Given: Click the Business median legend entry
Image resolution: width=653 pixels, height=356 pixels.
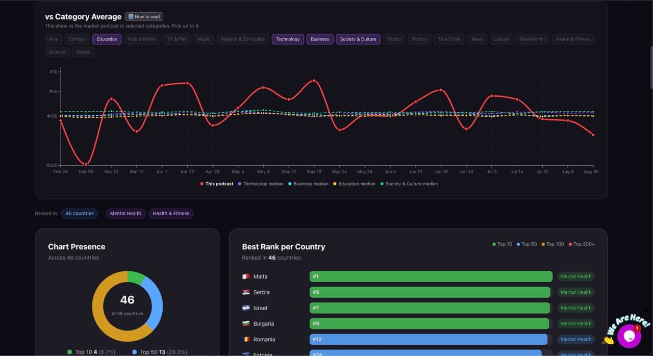Looking at the screenshot, I should click(x=308, y=184).
